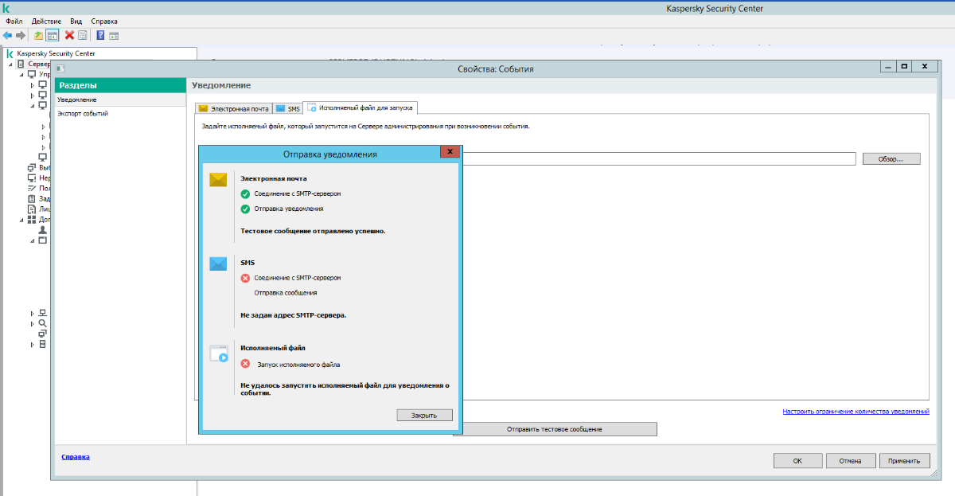Select the 'Зад...' tasks tree icon
The height and width of the screenshot is (496, 955).
[x=32, y=198]
